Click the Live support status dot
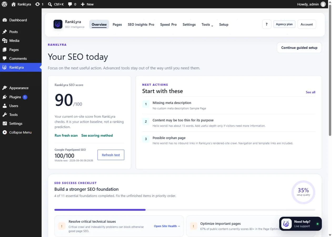This screenshot has height=237, width=332. point(318,224)
